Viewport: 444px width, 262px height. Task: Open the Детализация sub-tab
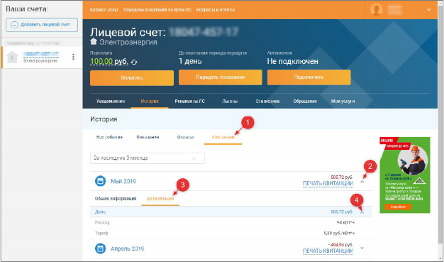(x=160, y=199)
